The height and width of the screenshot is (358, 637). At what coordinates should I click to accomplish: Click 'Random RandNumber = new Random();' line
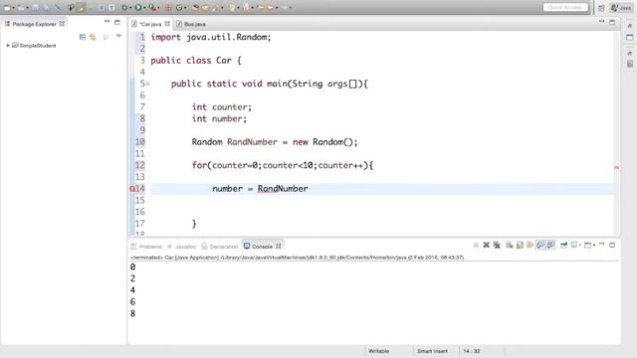(275, 142)
